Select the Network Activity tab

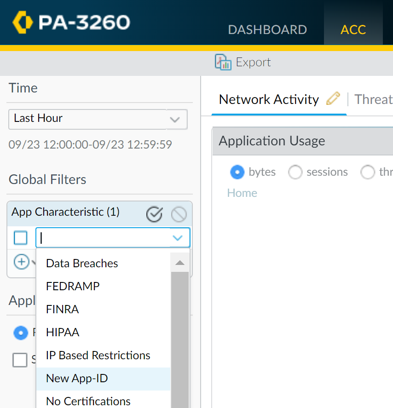coord(269,99)
